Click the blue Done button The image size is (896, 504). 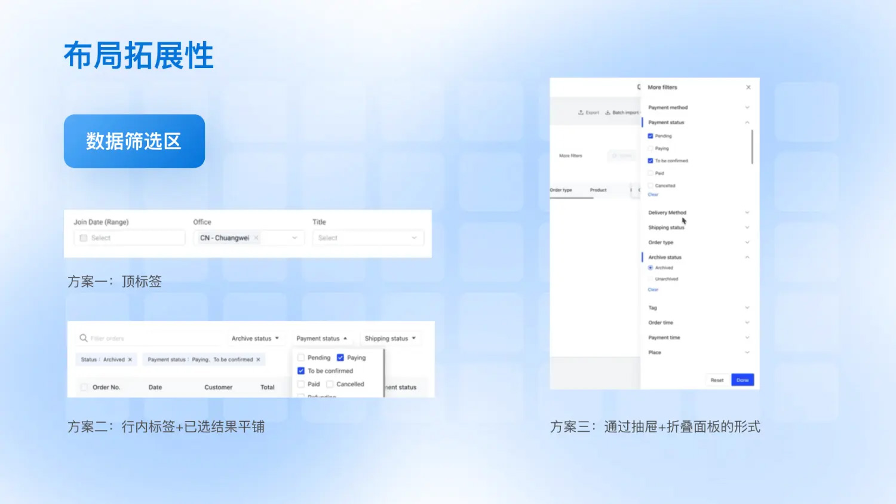pyautogui.click(x=742, y=380)
